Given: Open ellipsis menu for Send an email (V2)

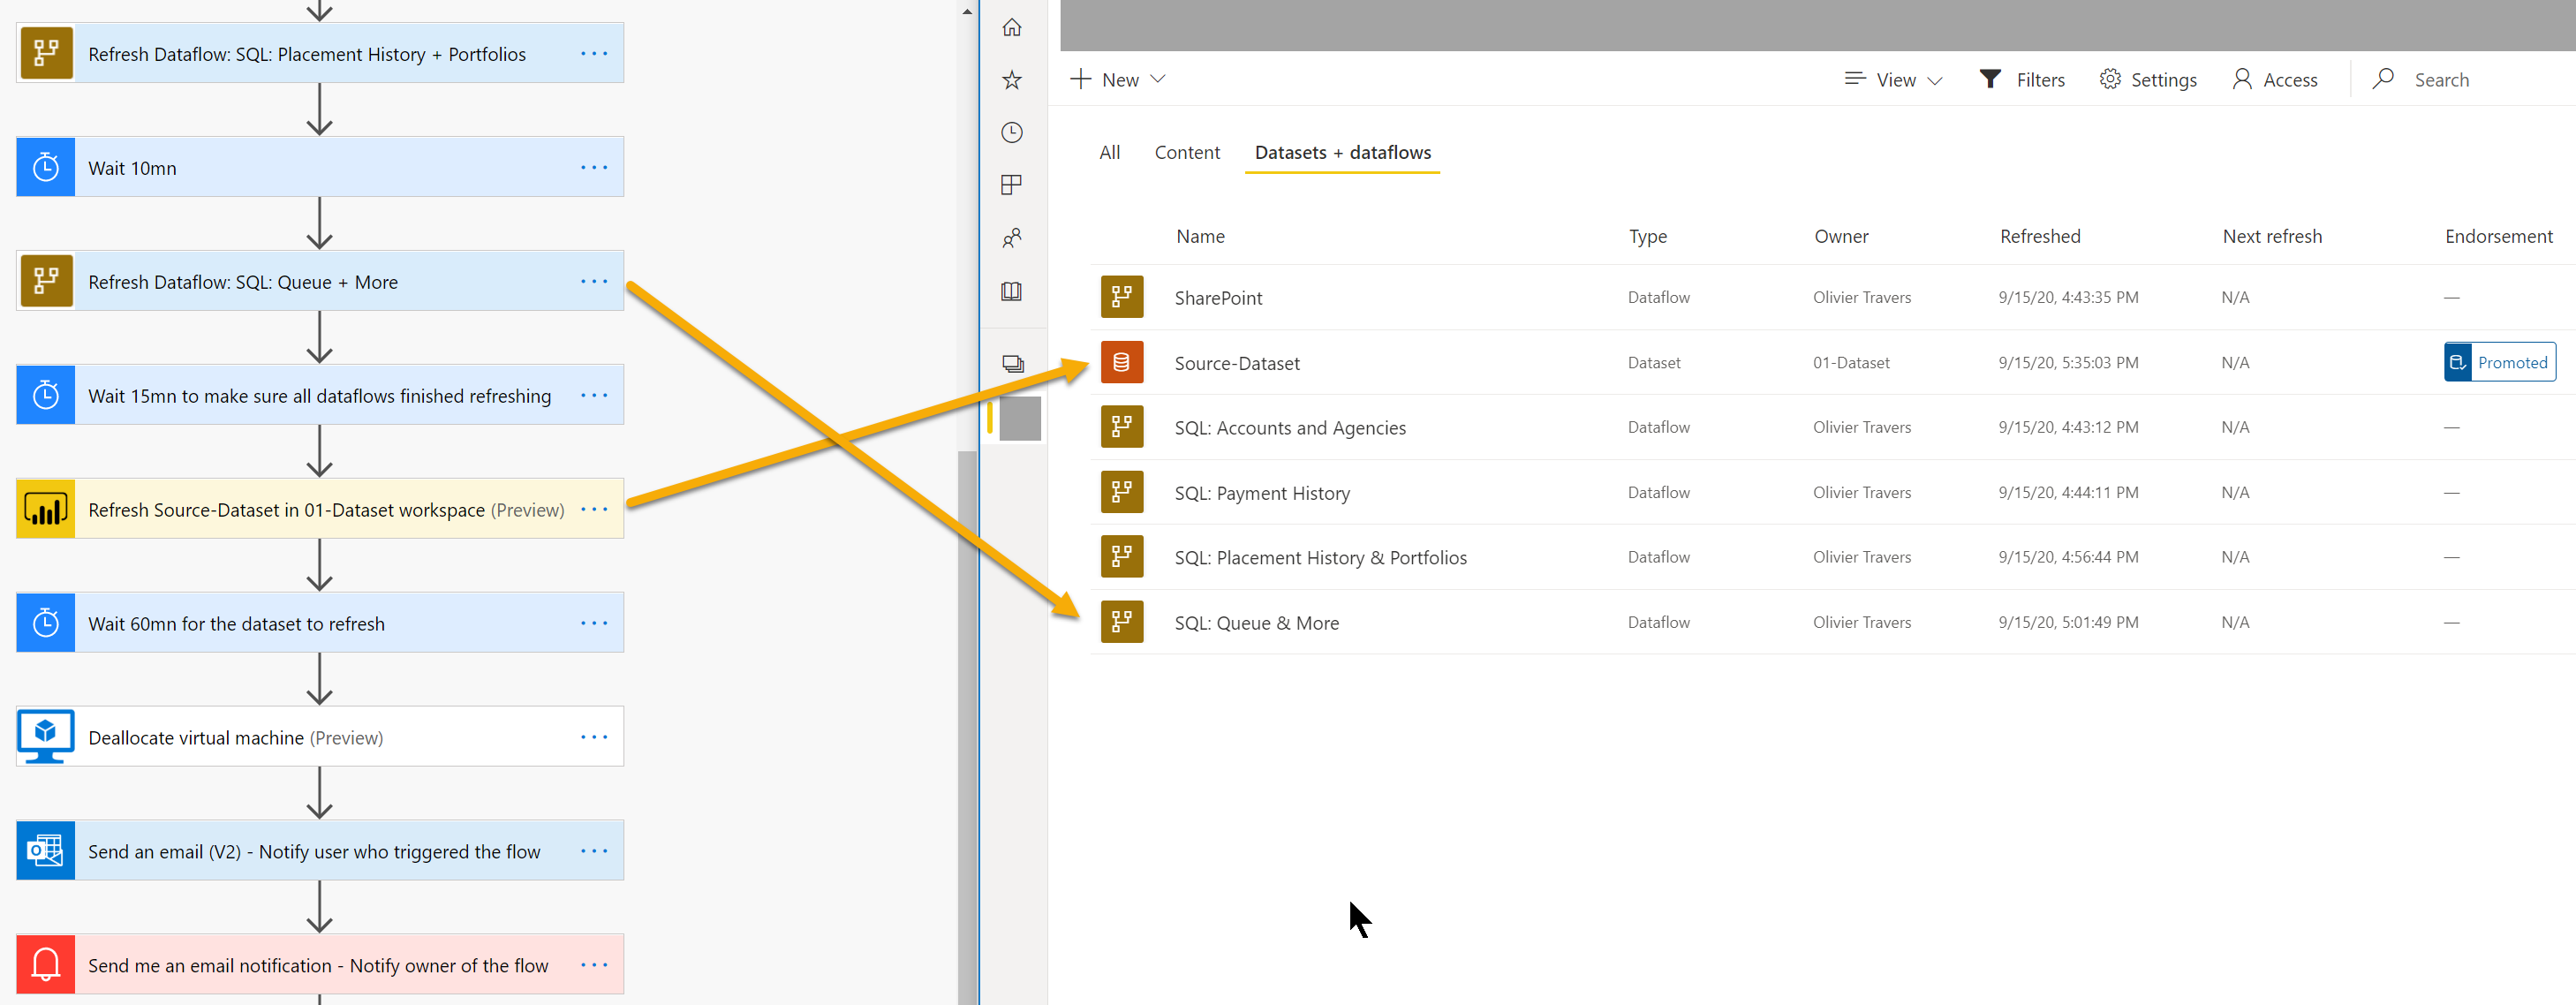Looking at the screenshot, I should [594, 851].
